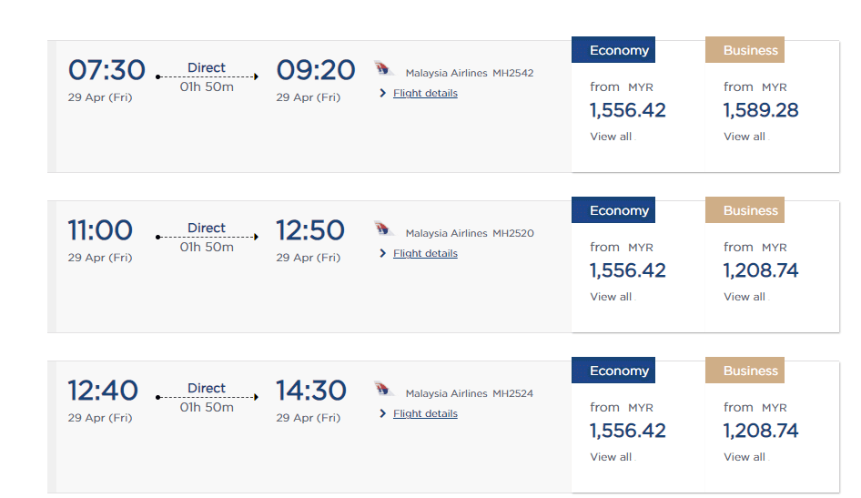Choose the 1,208.74 Business fare on MH2524
Screen dimensions: 861x498
pyautogui.click(x=761, y=431)
